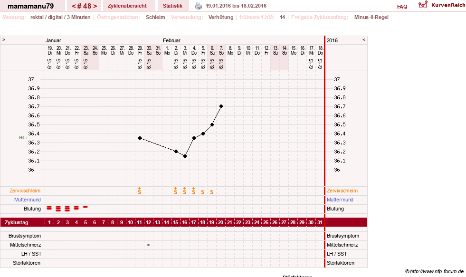Click the Schleim estrogen sign value
The width and height of the screenshot is (466, 277).
click(155, 17)
